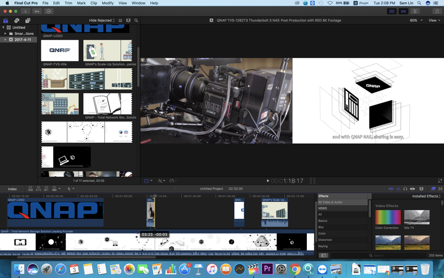Open the Transform tools dropdown below viewer
This screenshot has height=278, width=444.
(148, 181)
